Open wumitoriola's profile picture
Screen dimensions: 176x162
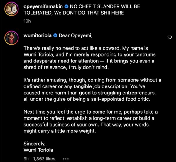pos(10,39)
